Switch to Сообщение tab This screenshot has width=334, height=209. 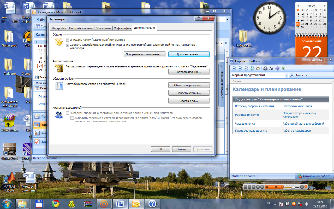[103, 28]
